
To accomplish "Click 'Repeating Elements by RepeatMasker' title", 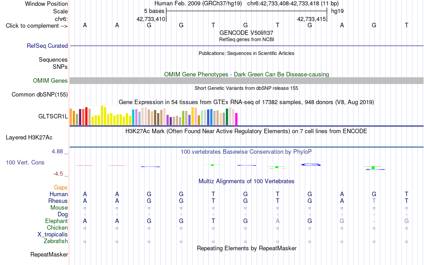I will [246, 248].
